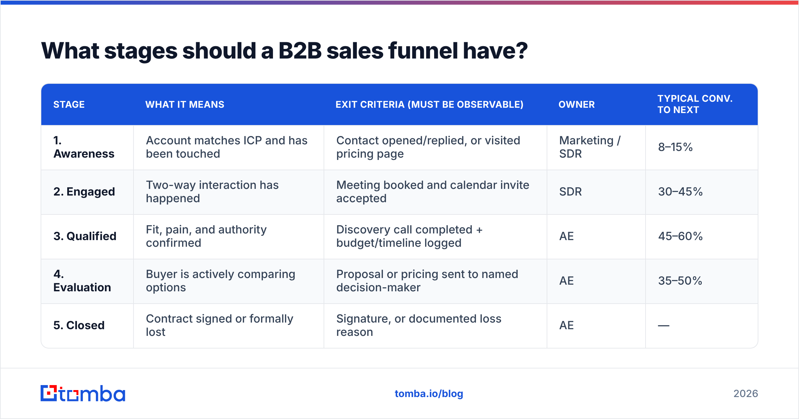Open the tomba.io/blog link

coord(429,393)
